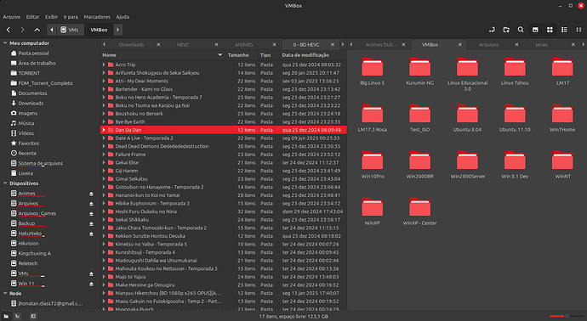Eject the Win 11 device
The width and height of the screenshot is (587, 321).
click(x=91, y=284)
